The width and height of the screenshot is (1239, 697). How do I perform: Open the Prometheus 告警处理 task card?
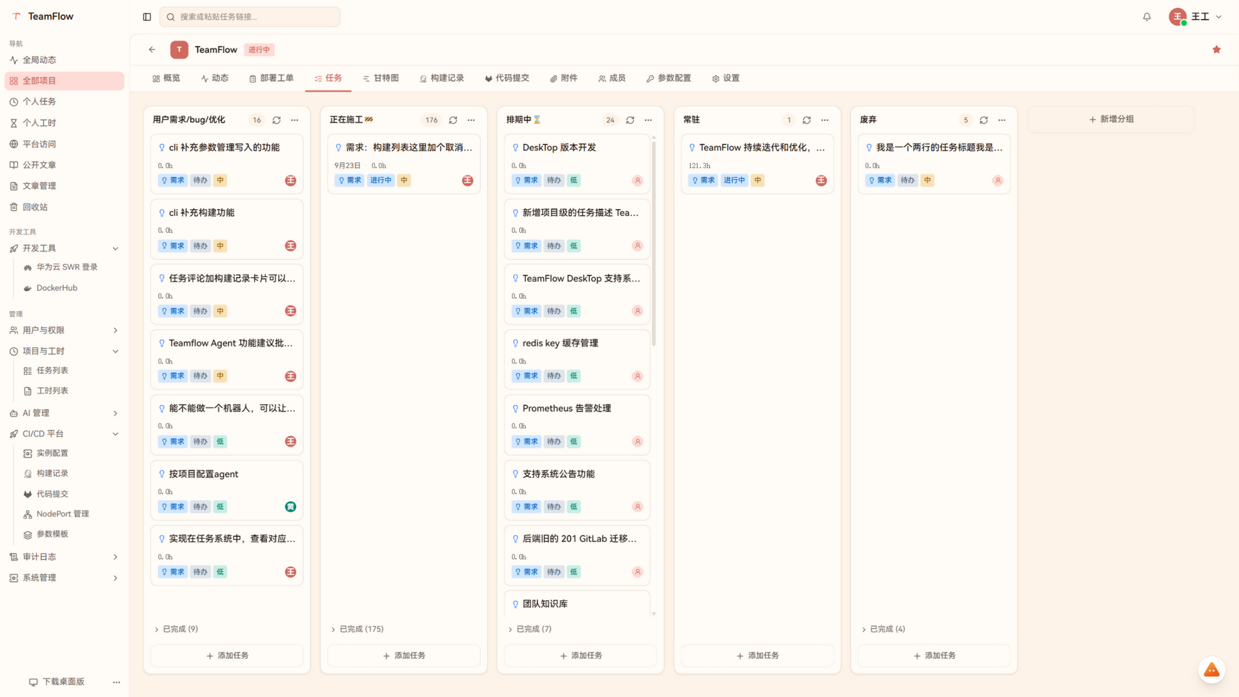[x=577, y=425]
